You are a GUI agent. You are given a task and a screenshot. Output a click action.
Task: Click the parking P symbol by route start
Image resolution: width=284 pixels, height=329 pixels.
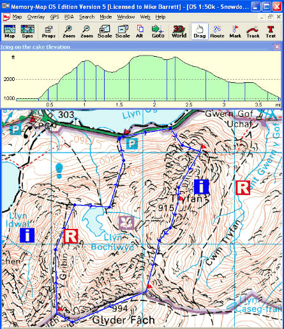coord(132,143)
